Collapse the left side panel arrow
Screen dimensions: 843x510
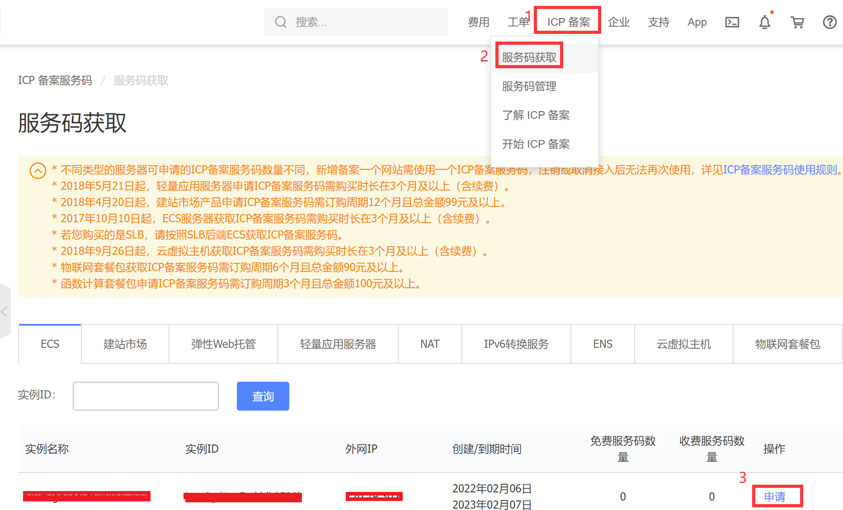(x=3, y=312)
